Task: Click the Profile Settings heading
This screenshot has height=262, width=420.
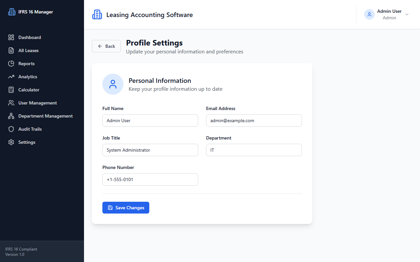Action: click(154, 43)
